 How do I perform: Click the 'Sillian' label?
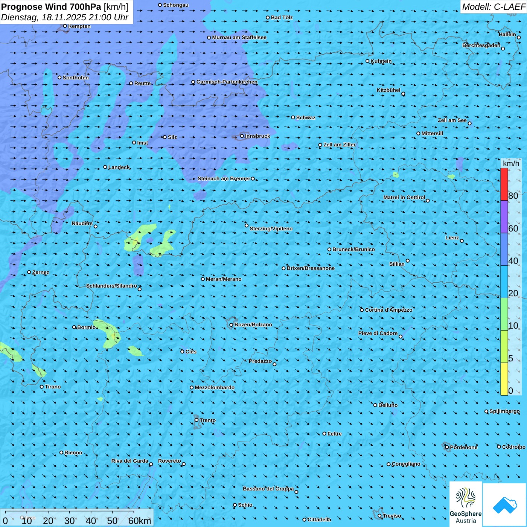[397, 264]
